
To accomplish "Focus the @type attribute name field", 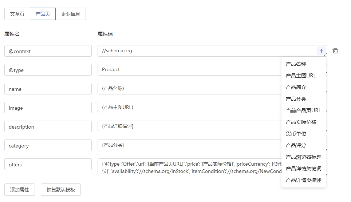I will click(48, 70).
